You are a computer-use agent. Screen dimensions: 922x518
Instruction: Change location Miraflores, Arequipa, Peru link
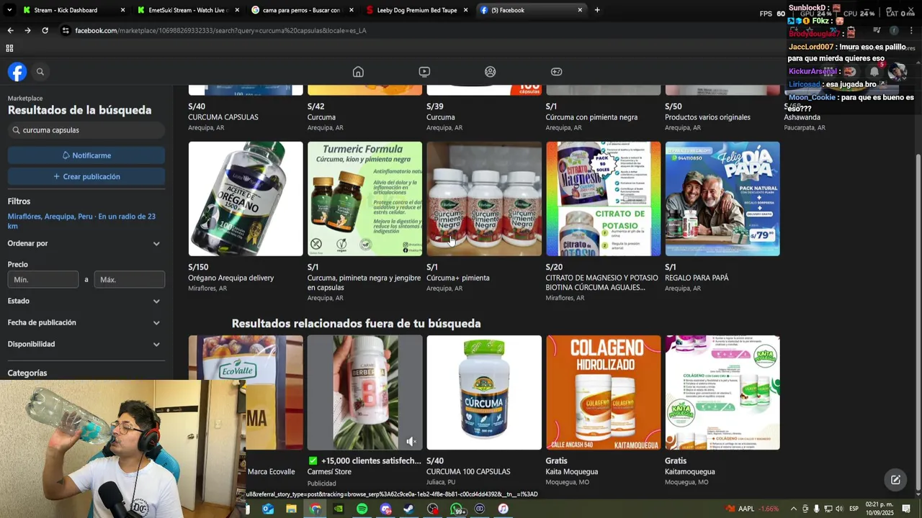81,221
